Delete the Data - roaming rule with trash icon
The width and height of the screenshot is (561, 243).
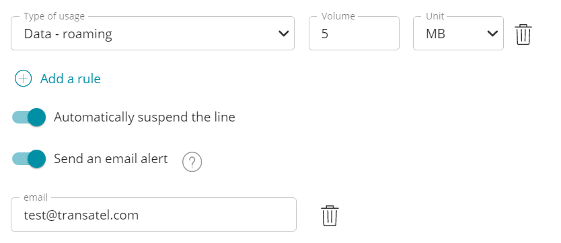click(523, 35)
